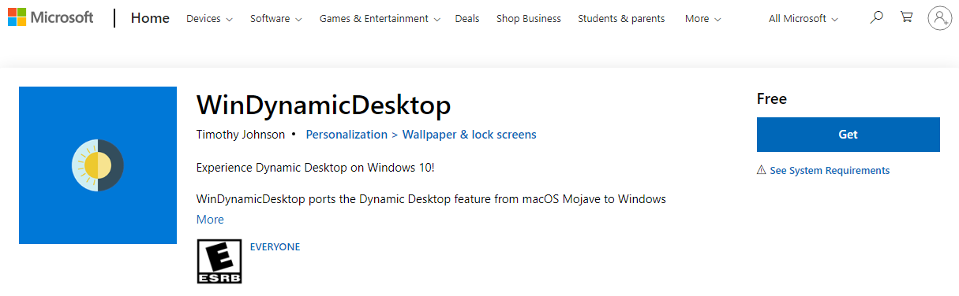959x296 pixels.
Task: Open the Deals menu item
Action: pos(467,19)
